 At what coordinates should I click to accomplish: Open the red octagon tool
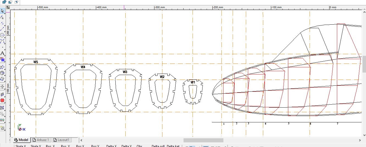pyautogui.click(x=2, y=100)
